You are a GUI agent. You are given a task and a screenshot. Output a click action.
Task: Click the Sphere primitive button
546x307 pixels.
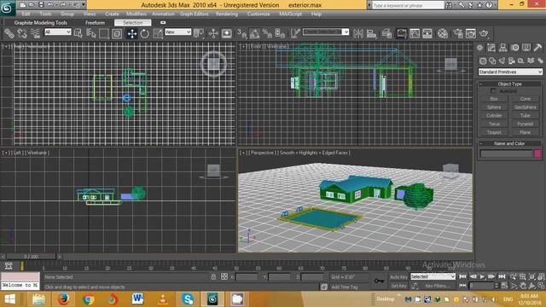pos(494,107)
